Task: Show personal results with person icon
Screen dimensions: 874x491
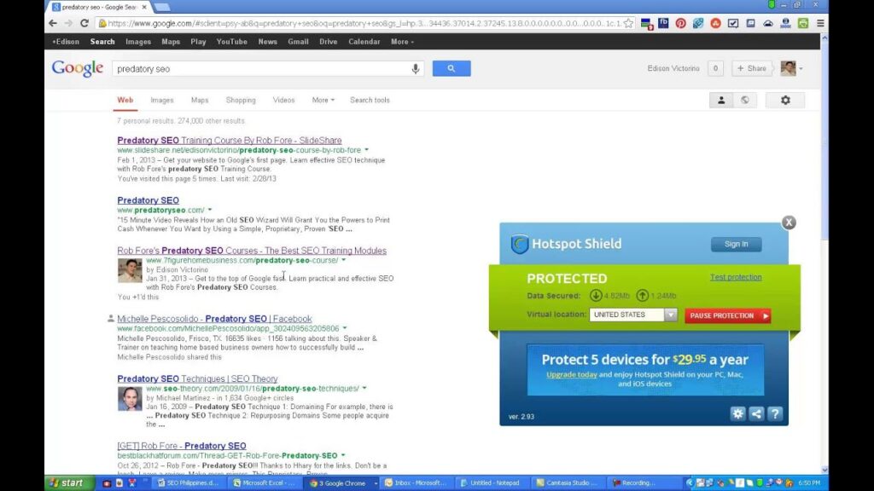Action: point(721,101)
